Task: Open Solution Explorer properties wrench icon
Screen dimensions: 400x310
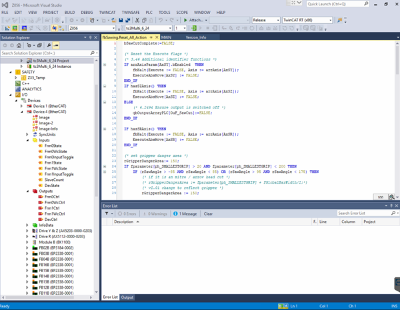Action: pos(49,45)
